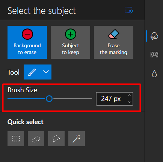
Task: Pick the magic wand quick select tool
Action: (77, 139)
